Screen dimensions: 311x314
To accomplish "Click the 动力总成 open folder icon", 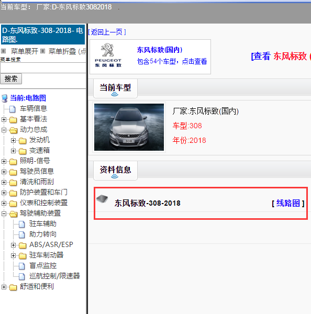I will pyautogui.click(x=13, y=130).
